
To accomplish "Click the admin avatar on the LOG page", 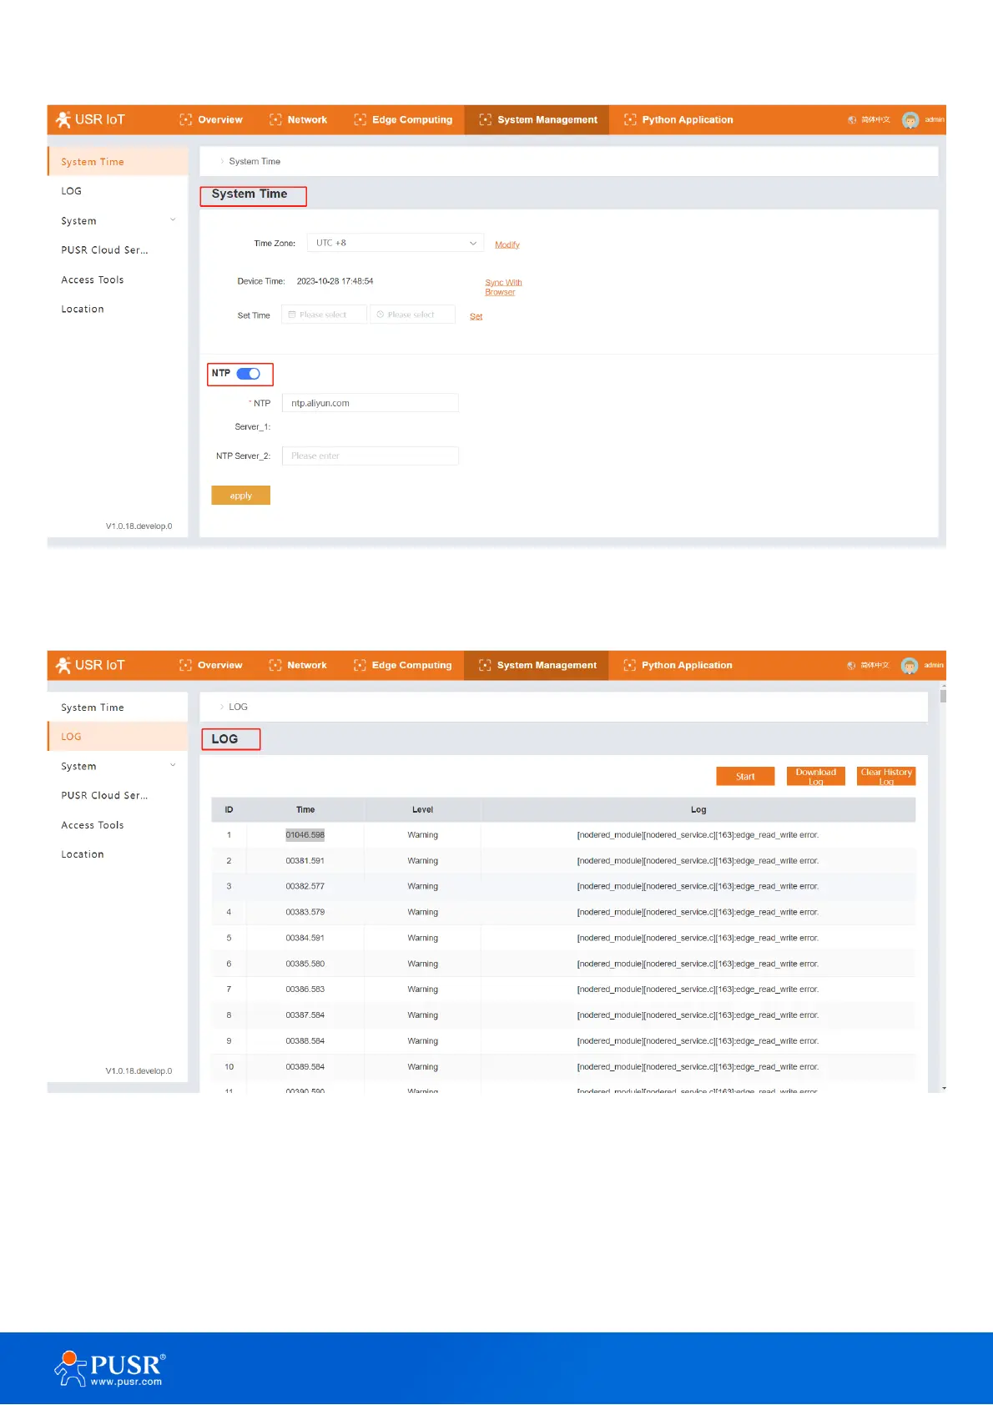I will coord(910,666).
